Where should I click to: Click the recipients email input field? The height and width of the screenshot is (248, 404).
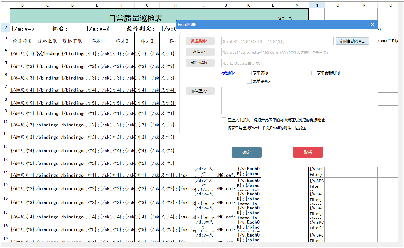(x=295, y=52)
